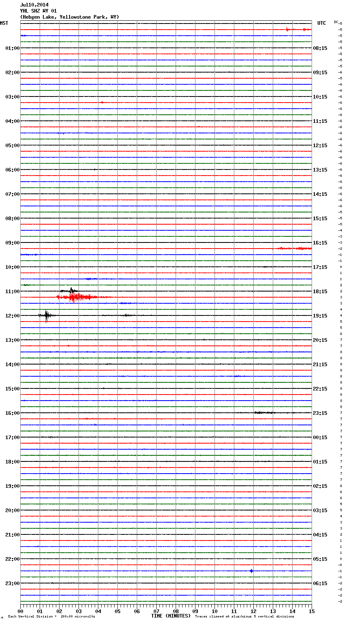344x622 pixels.
Task: Click the traces clipped footnote text
Action: point(244,617)
